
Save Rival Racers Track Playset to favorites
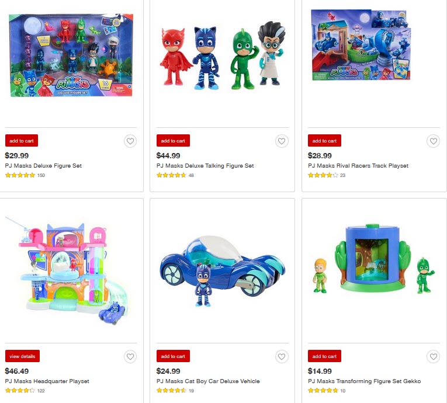(x=434, y=141)
